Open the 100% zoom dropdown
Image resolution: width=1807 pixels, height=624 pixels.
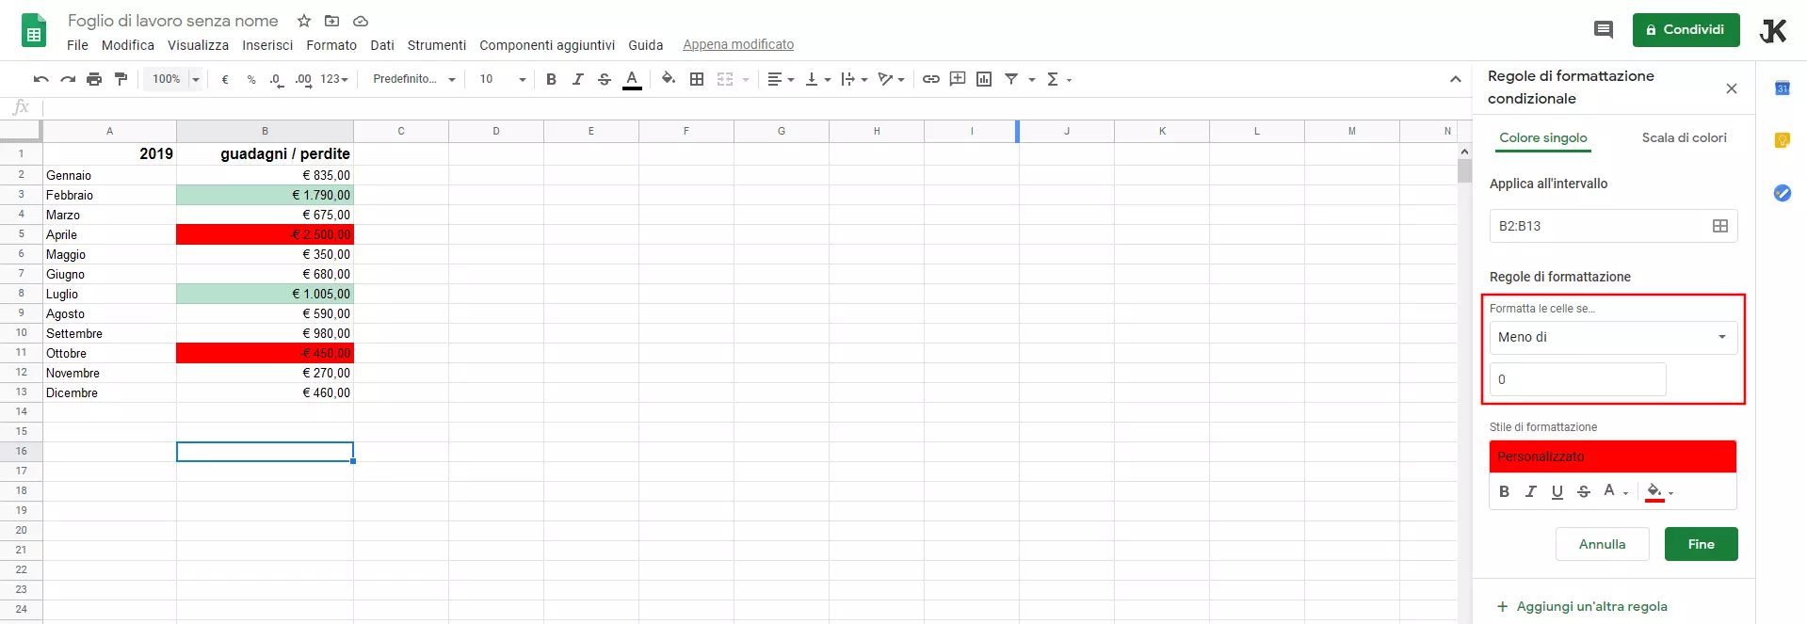pyautogui.click(x=176, y=79)
